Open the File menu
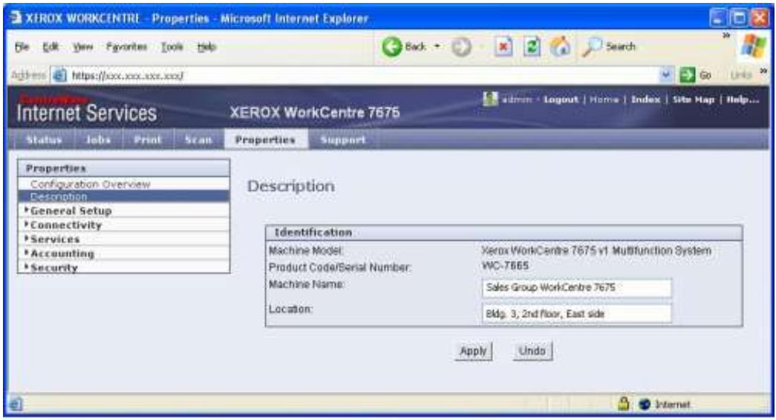776x420 pixels. [x=22, y=47]
